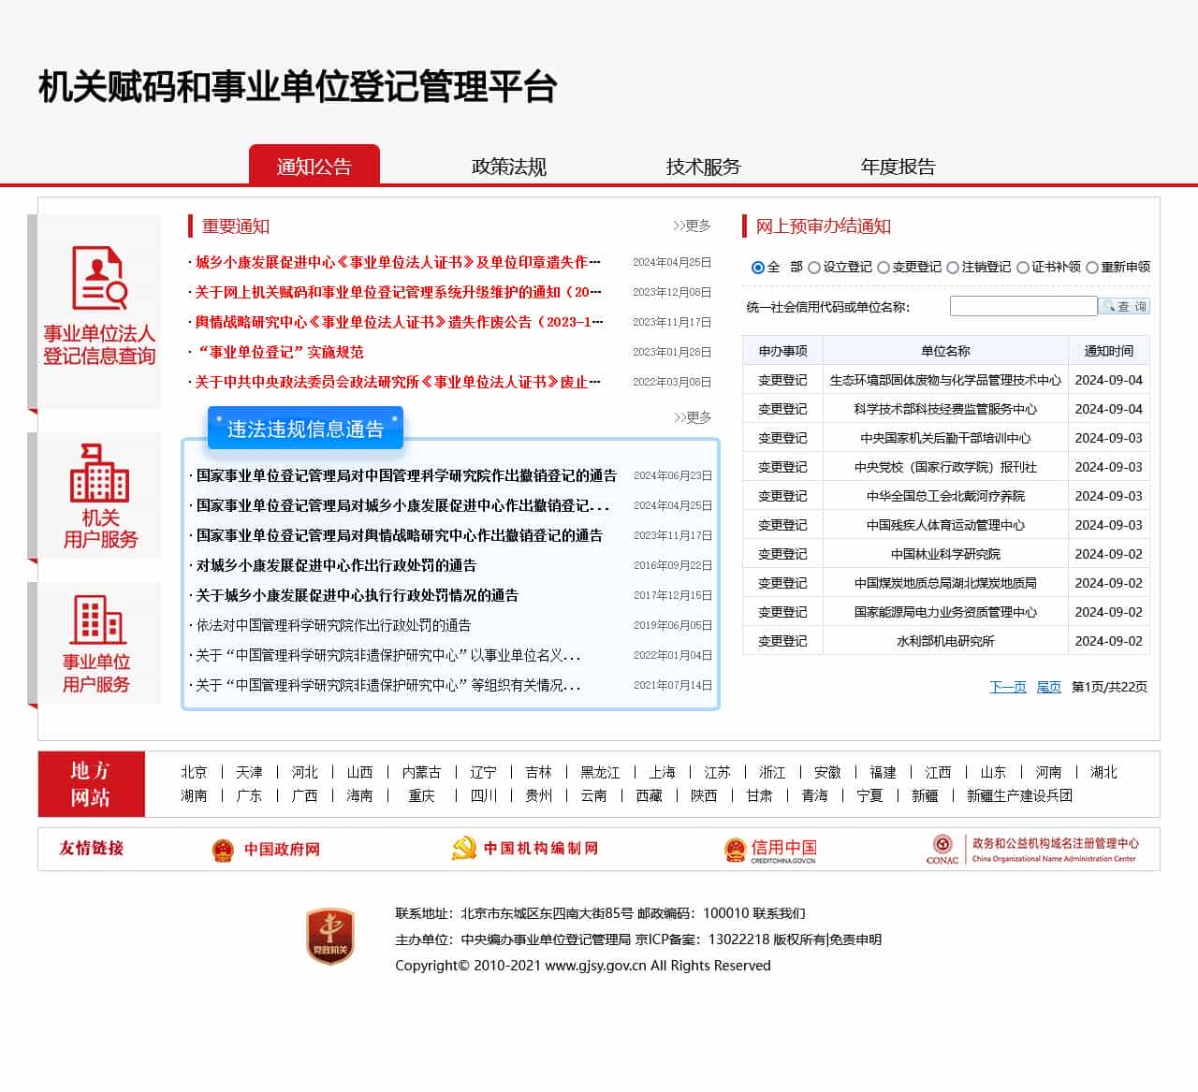Click the CONAC 政务和公益机构域名注册管理中心 logo

coord(1032,849)
